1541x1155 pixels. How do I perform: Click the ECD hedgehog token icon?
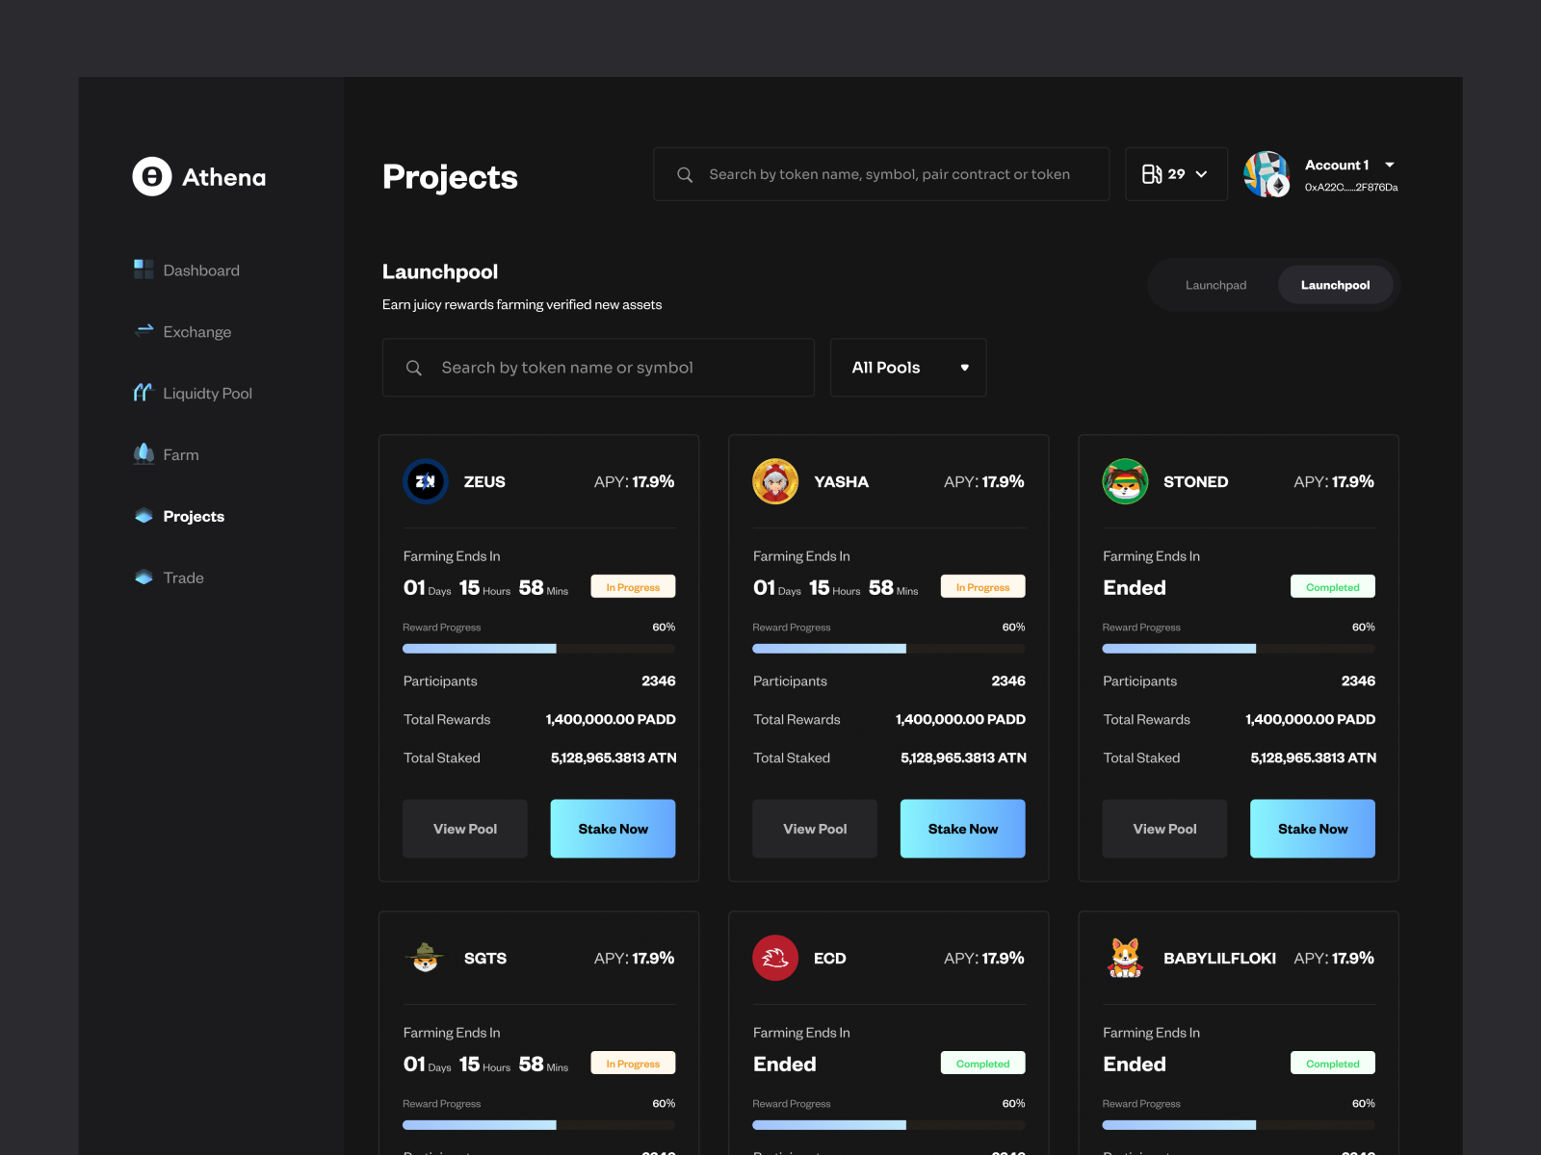click(775, 958)
